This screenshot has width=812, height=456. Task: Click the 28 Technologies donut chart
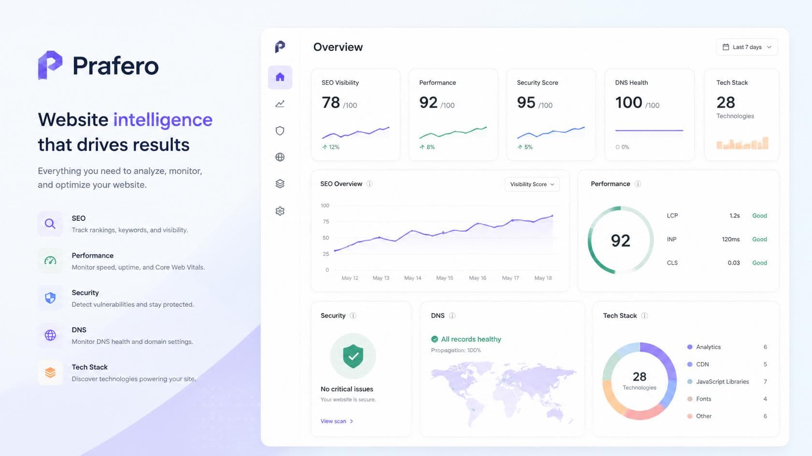639,381
